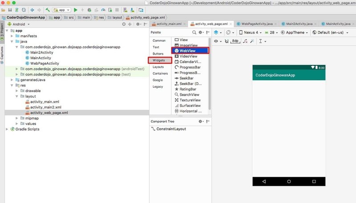Choose WebView from the palette
356x203 pixels.
[x=190, y=51]
